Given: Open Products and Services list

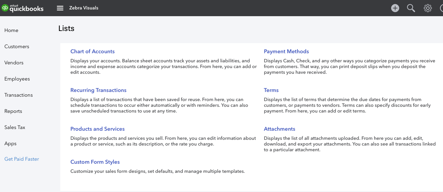Looking at the screenshot, I should [98, 129].
